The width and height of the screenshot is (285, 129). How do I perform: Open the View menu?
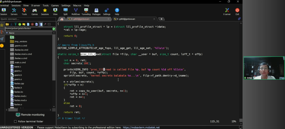pyautogui.click(x=26, y=6)
